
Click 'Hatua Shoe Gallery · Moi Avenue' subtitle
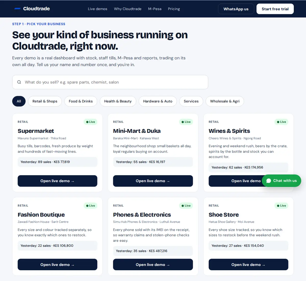[x=231, y=222]
